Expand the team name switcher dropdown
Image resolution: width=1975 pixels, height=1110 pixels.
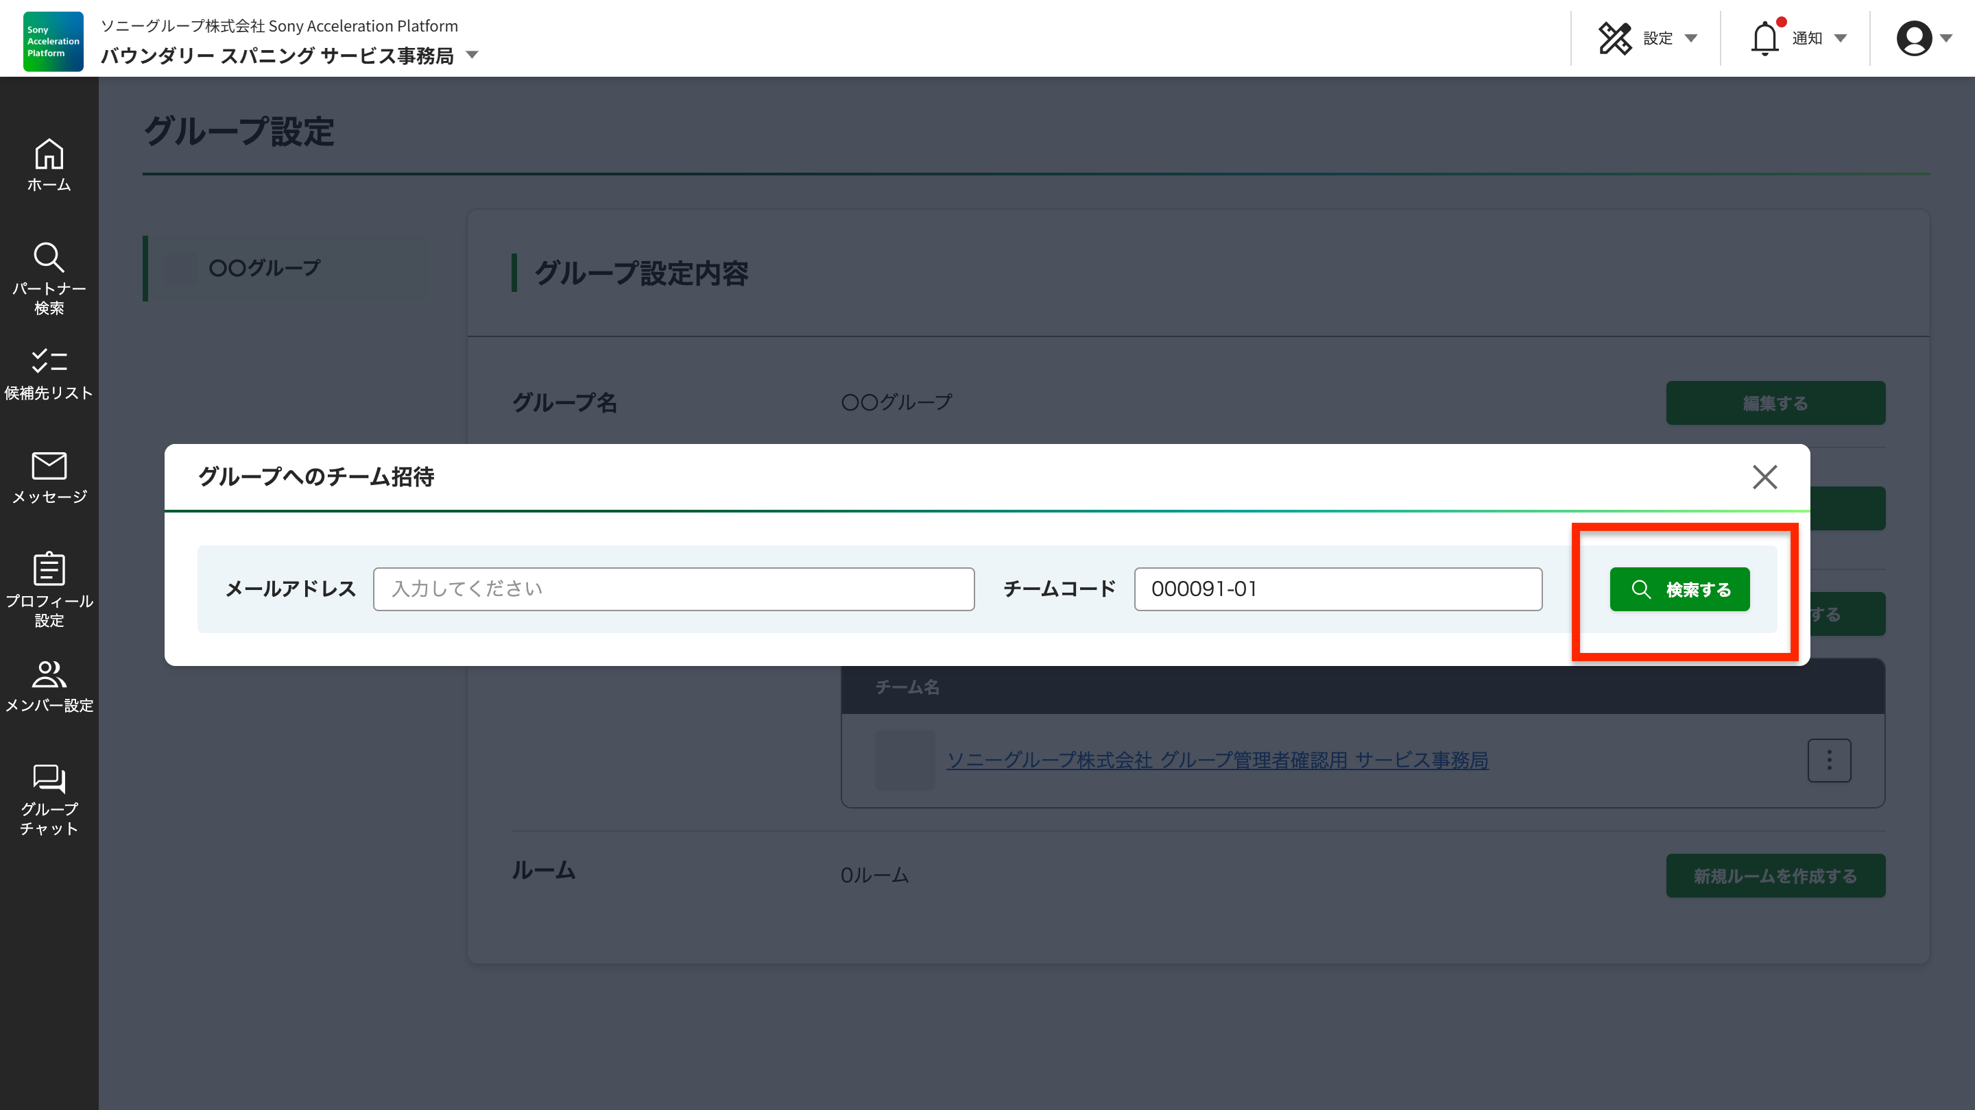[x=472, y=55]
